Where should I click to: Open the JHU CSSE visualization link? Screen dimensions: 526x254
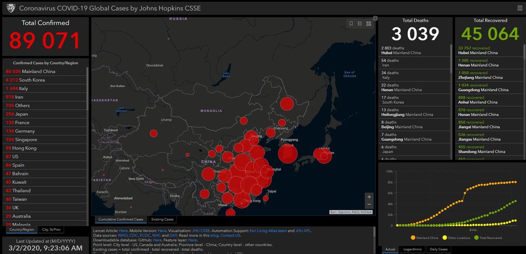click(x=201, y=231)
